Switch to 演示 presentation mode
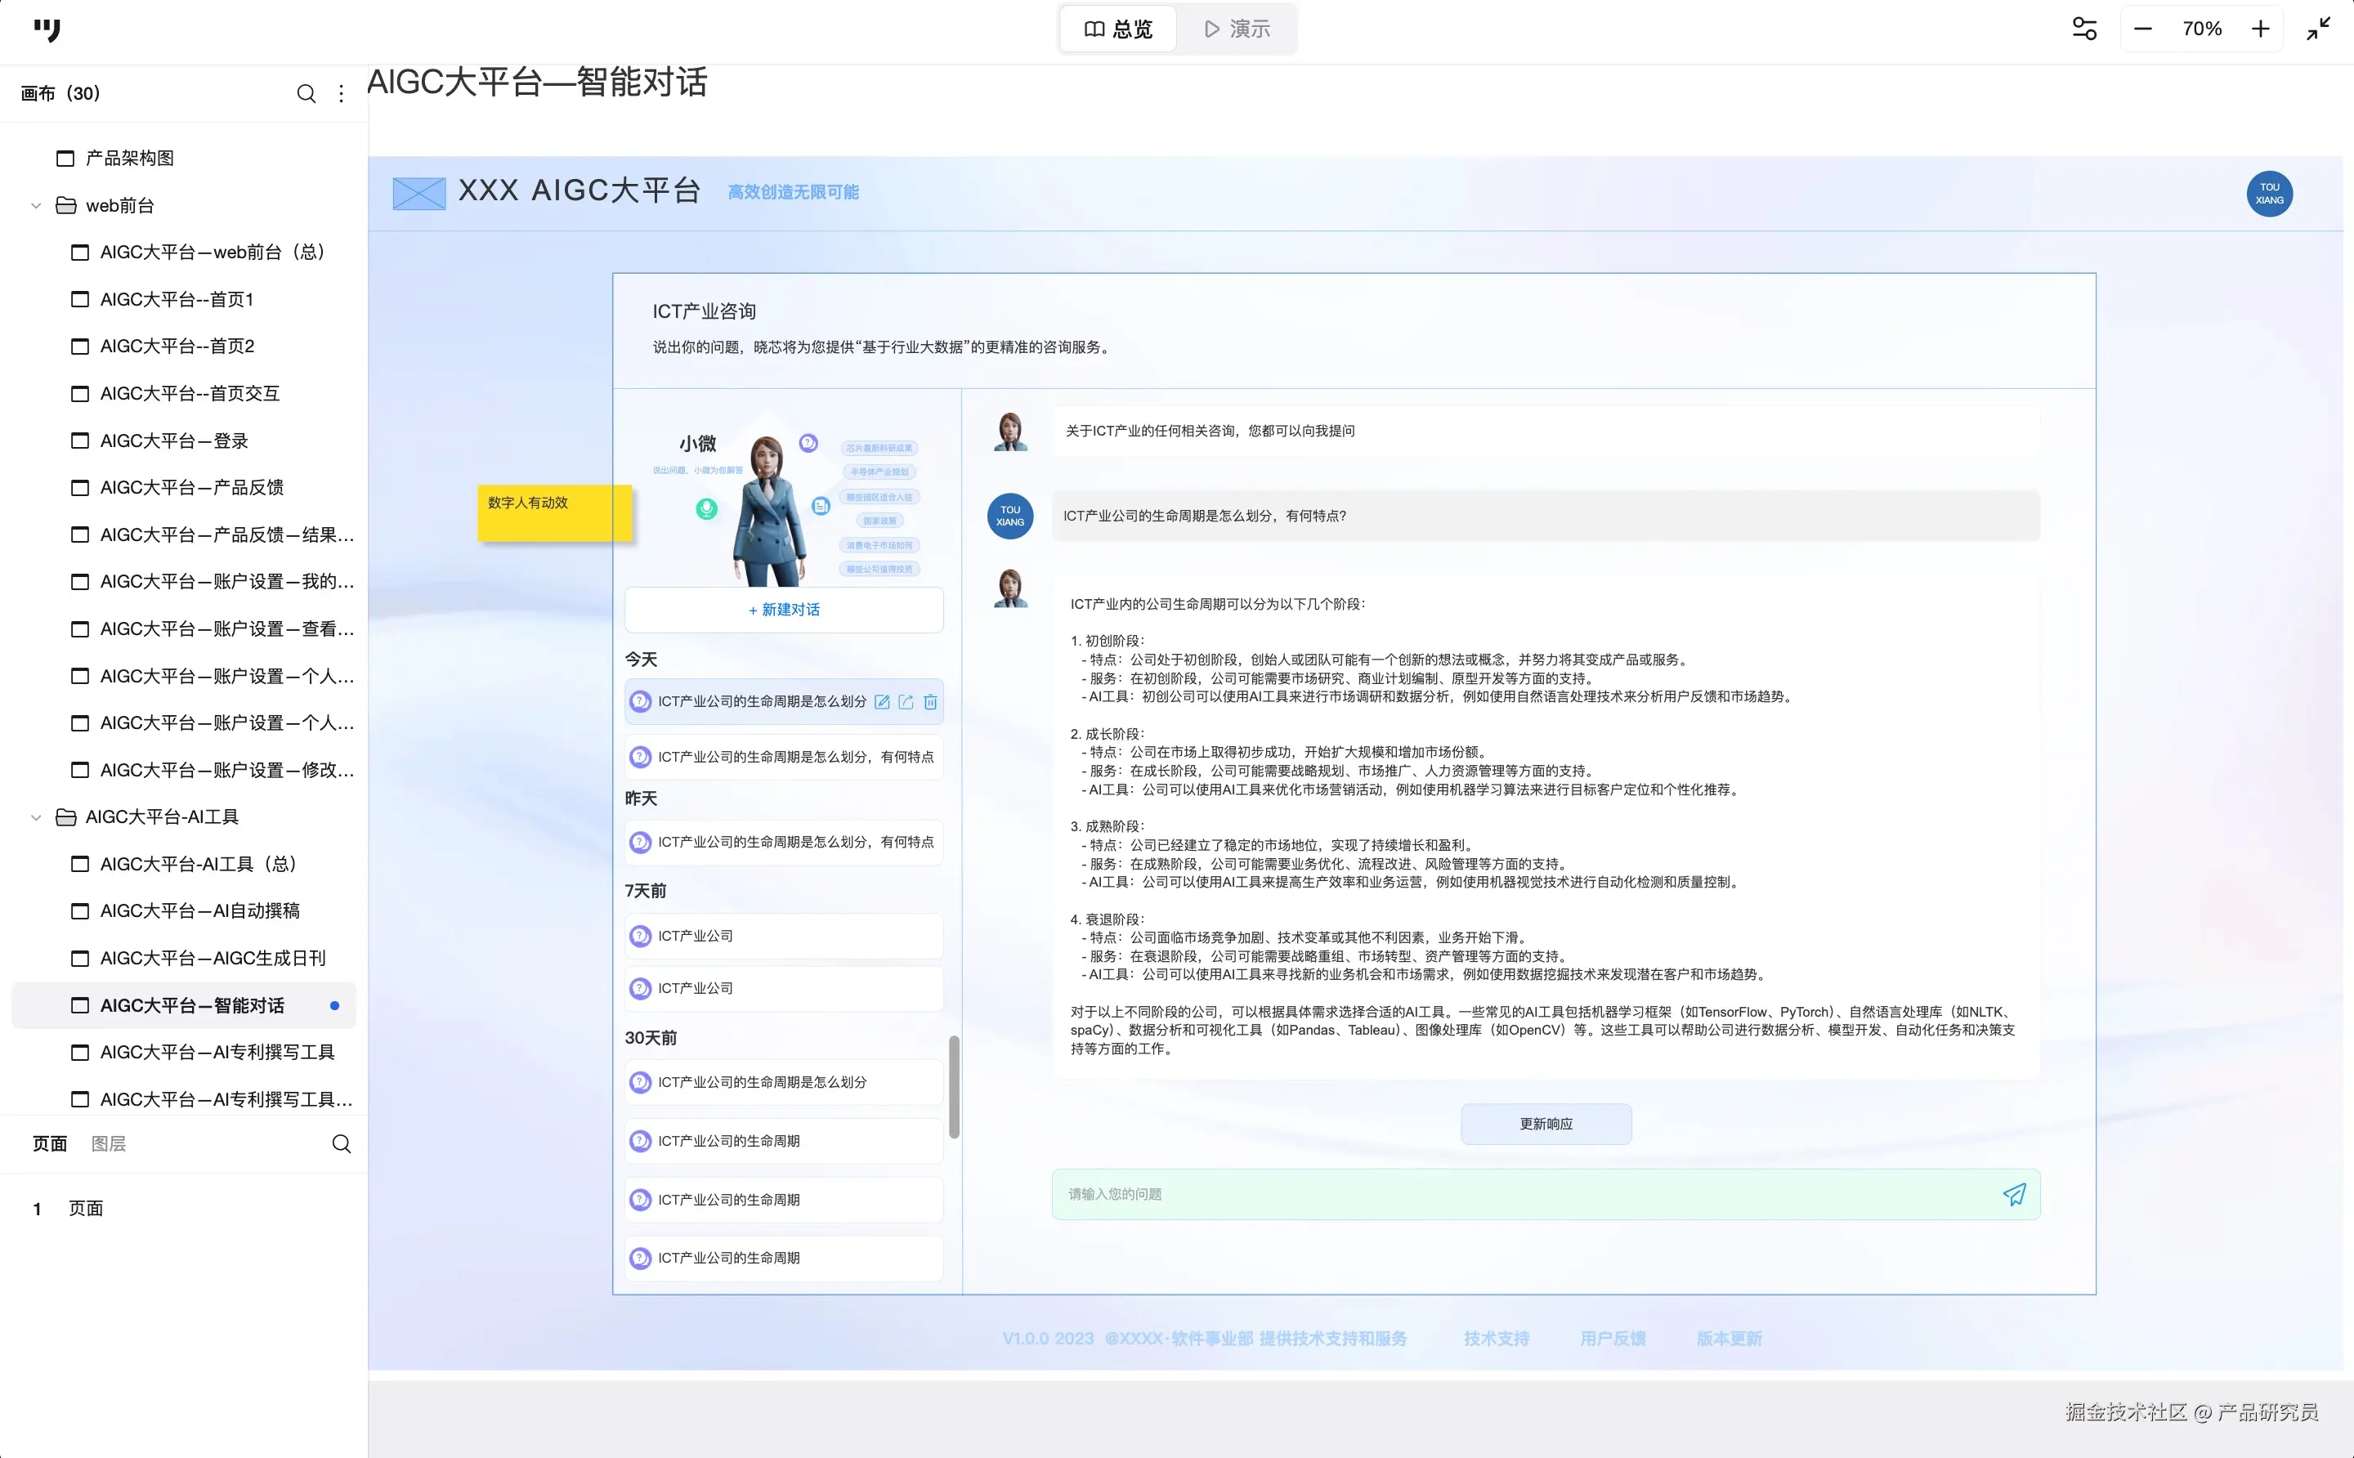Viewport: 2354px width, 1458px height. click(1237, 29)
